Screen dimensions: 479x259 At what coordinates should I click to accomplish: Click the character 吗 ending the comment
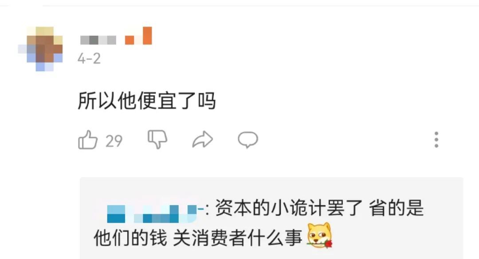point(207,101)
